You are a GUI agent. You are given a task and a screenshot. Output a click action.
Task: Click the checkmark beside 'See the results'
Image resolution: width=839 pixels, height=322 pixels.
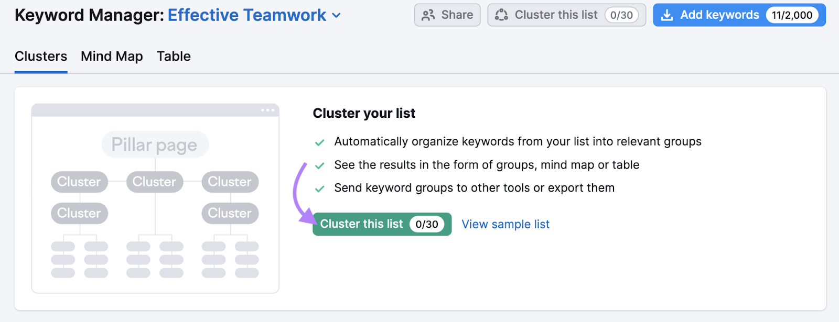pos(319,165)
